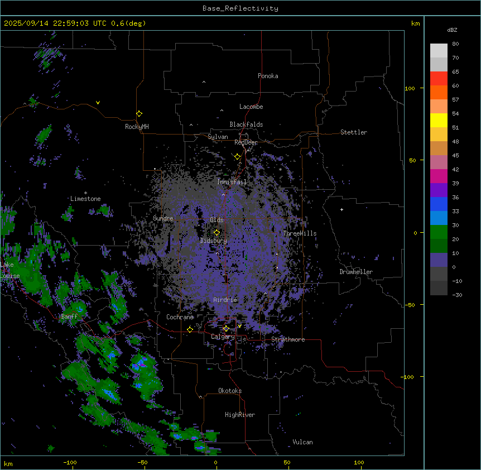
Task: Click the yellow diamond marker near RockyMH
Action: pos(139,113)
